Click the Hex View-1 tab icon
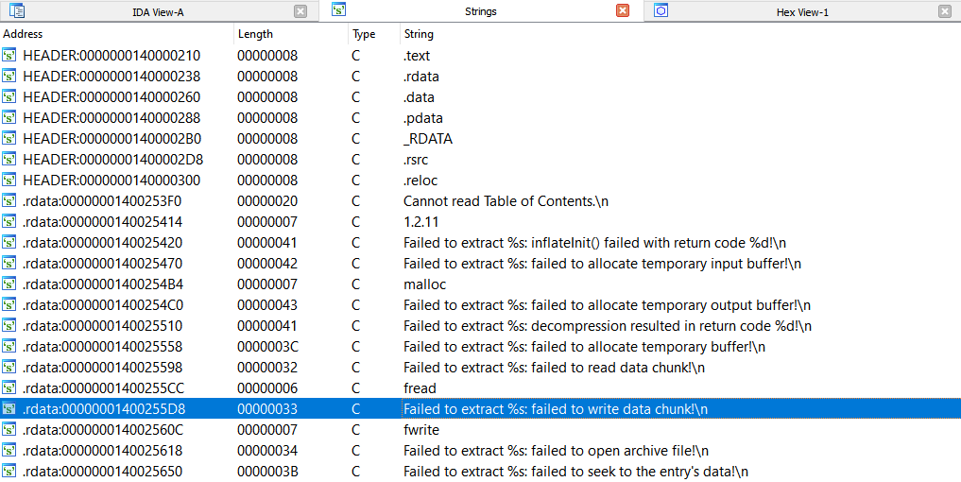The width and height of the screenshot is (961, 482). (x=661, y=10)
